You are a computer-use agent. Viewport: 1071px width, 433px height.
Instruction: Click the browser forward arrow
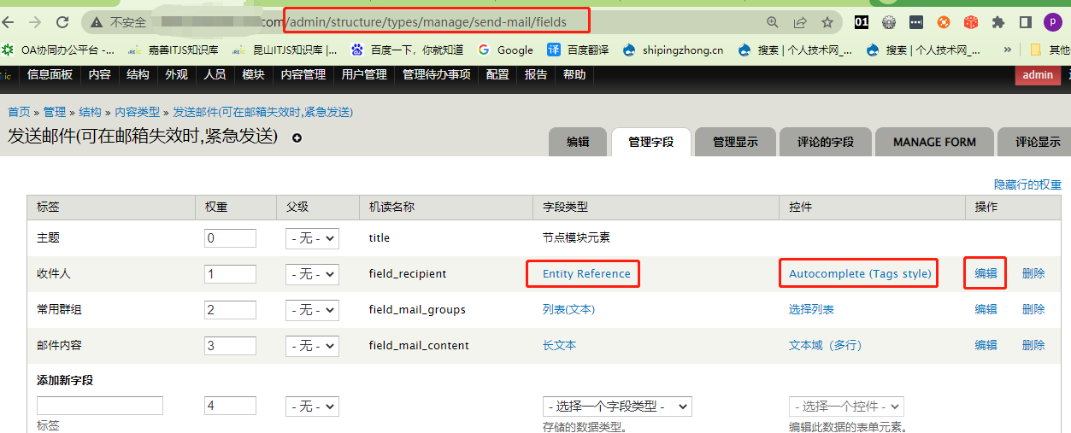pos(35,22)
